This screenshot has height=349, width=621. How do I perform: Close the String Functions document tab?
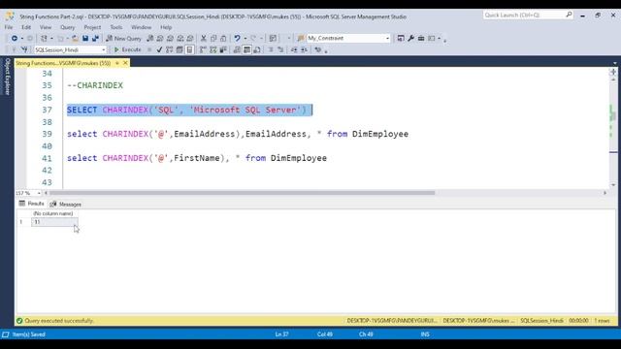click(125, 63)
